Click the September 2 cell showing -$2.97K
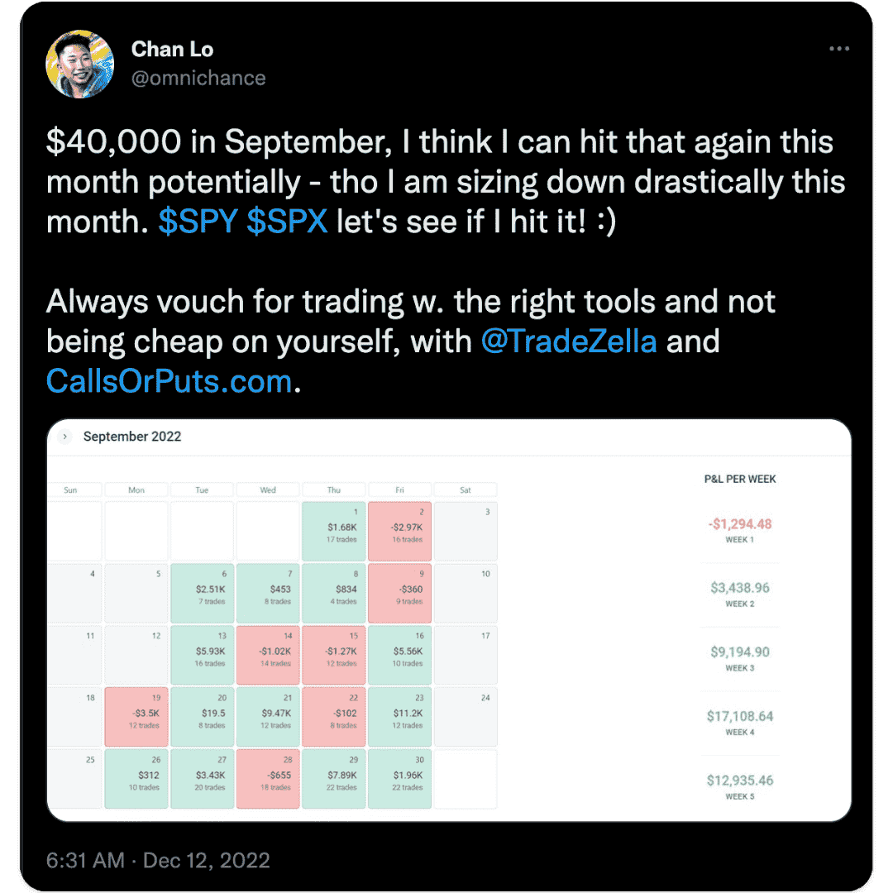 399,531
